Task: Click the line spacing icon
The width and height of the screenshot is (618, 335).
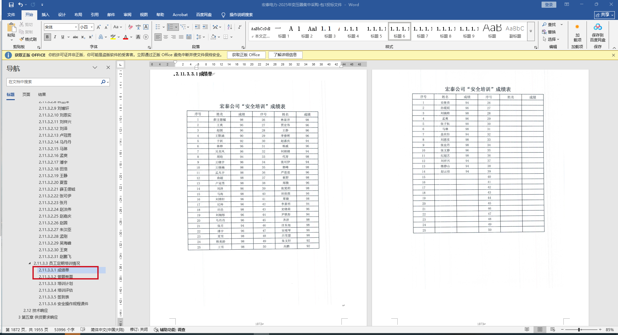Action: click(199, 37)
